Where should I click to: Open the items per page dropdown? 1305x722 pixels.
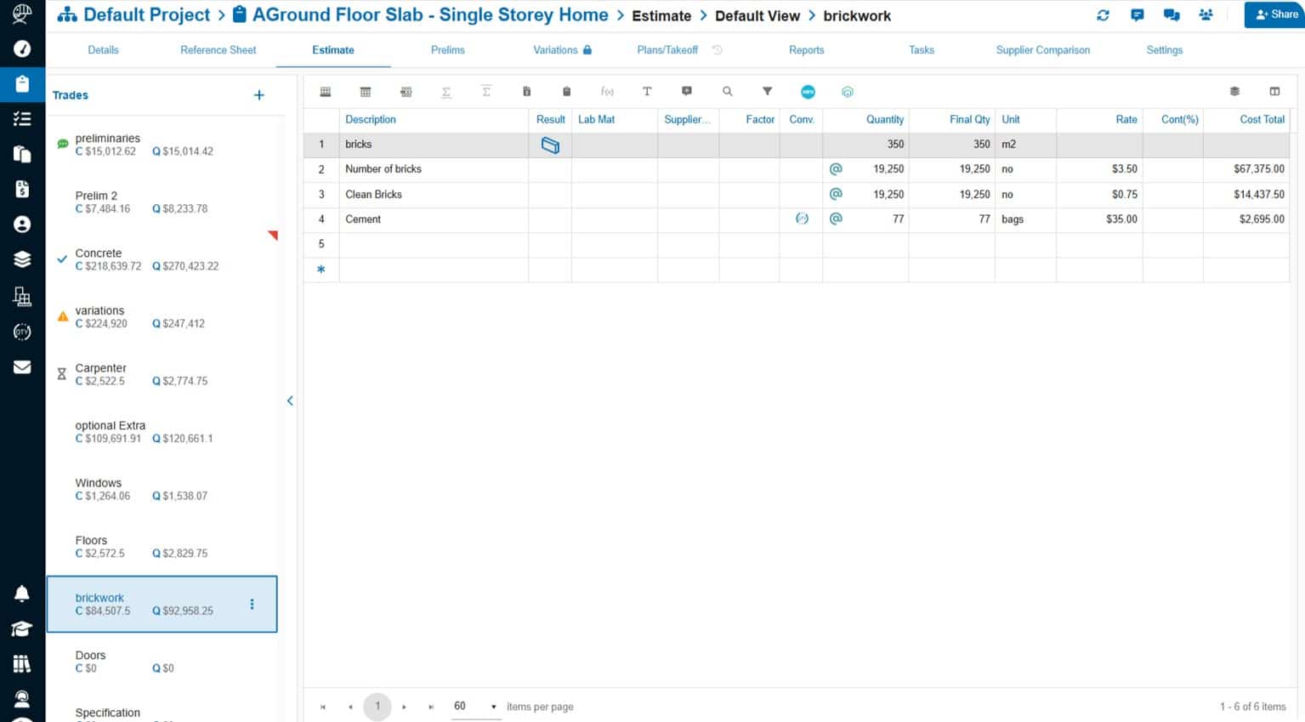tap(493, 707)
